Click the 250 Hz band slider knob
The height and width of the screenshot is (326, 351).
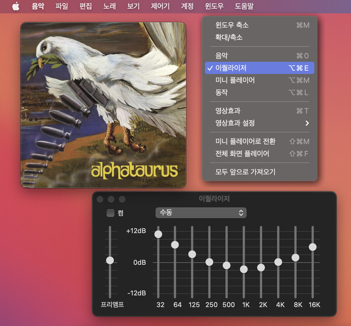[209, 262]
